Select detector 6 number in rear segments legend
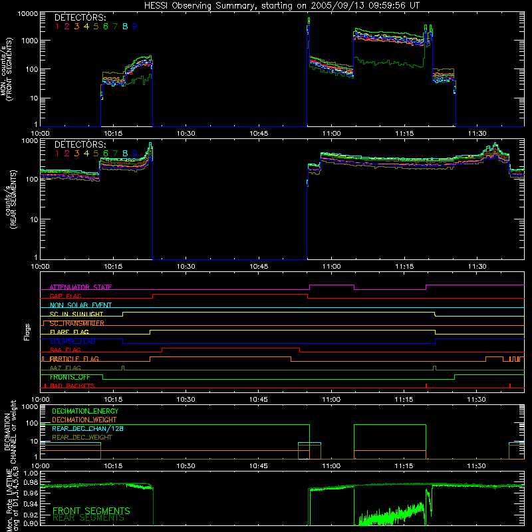 pyautogui.click(x=106, y=154)
